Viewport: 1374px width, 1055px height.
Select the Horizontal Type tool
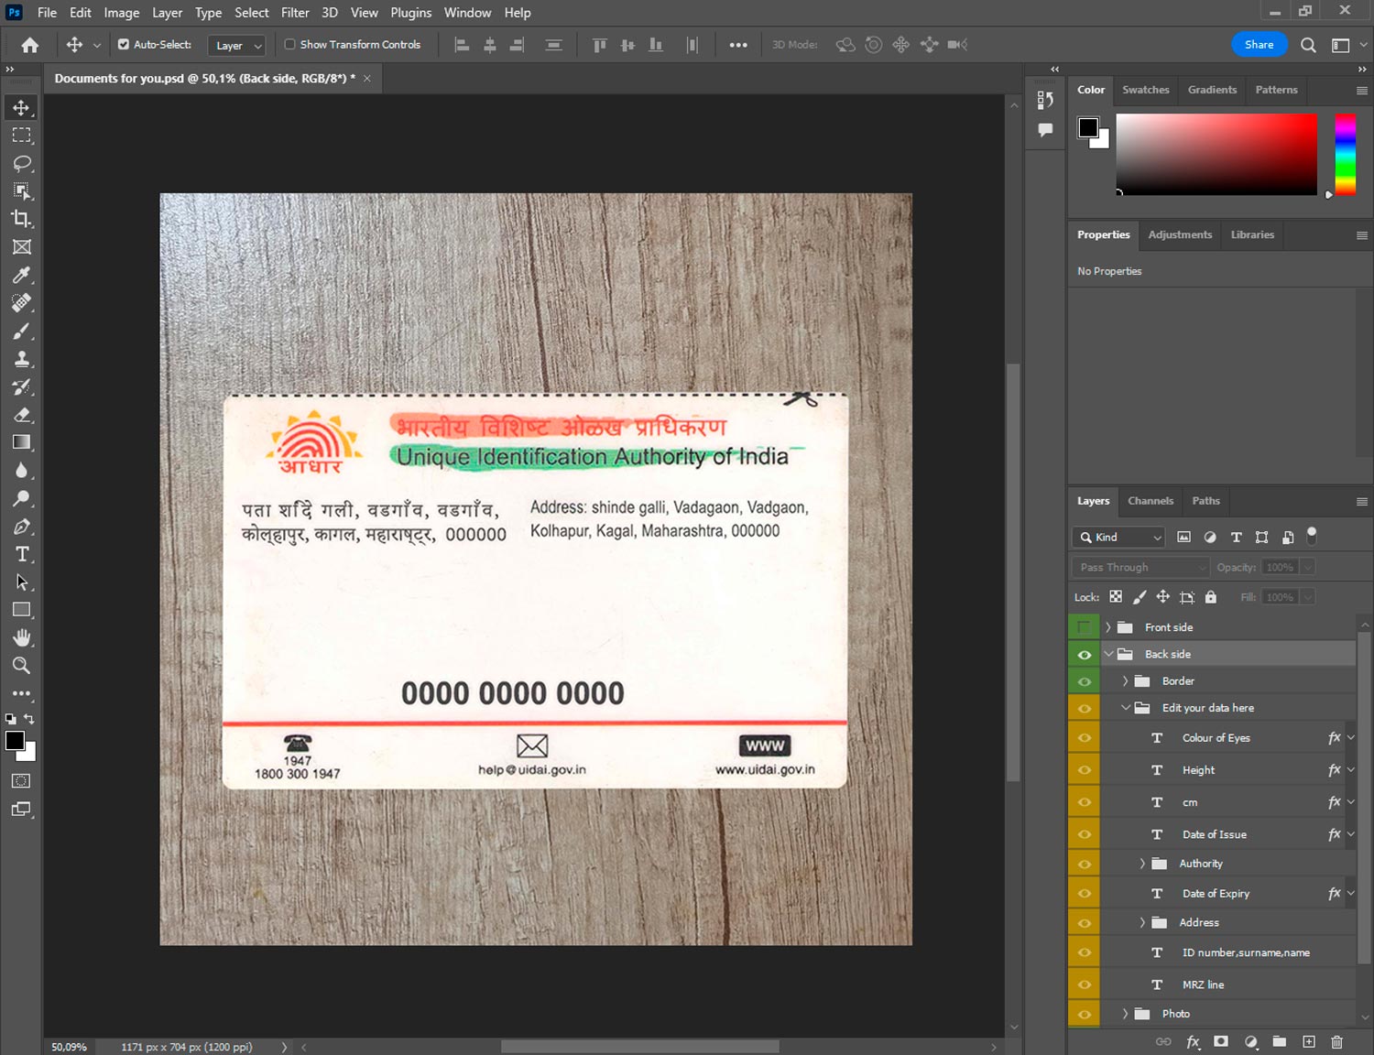21,554
